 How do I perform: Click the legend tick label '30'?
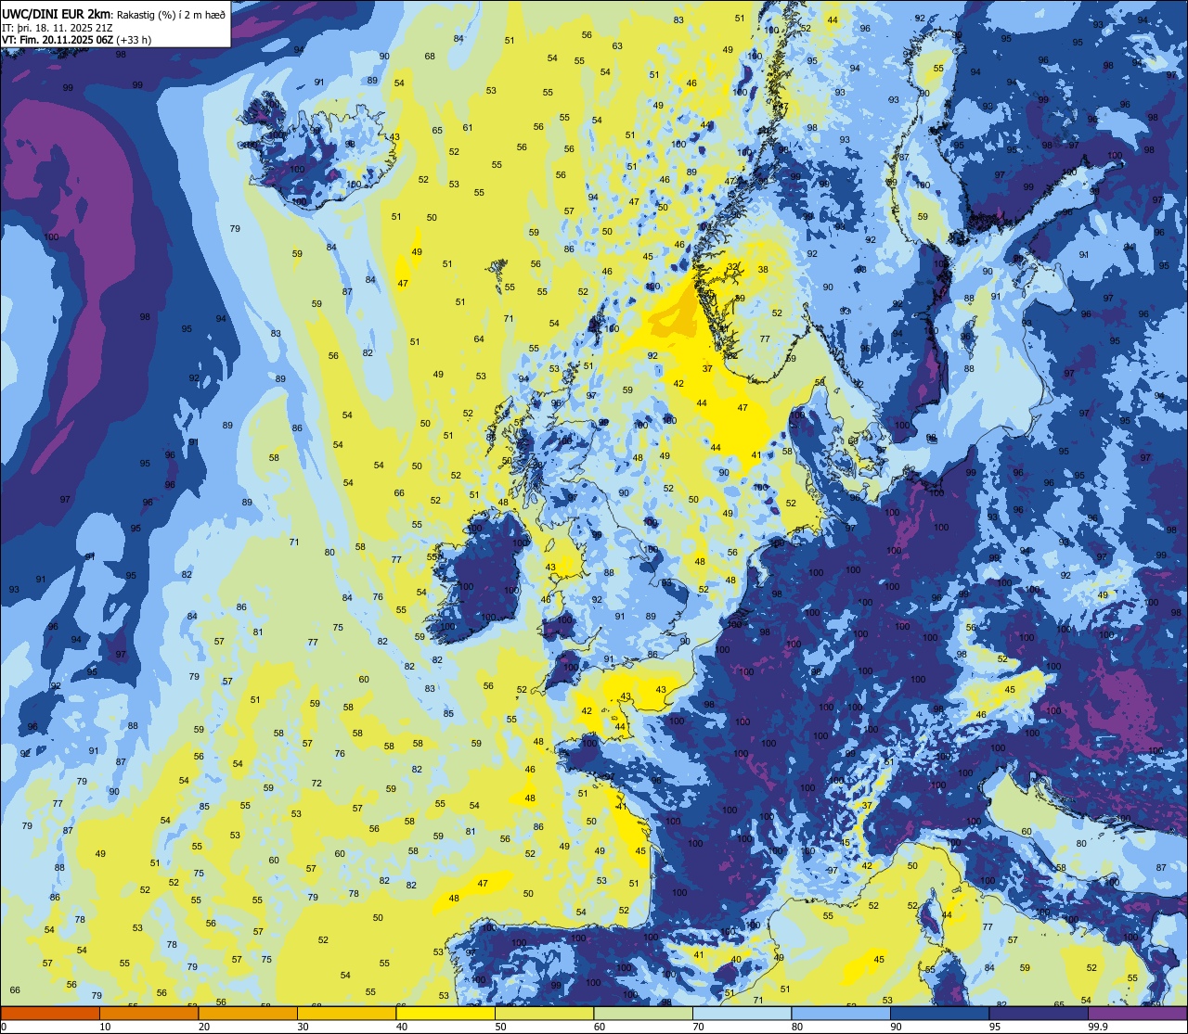[303, 1027]
